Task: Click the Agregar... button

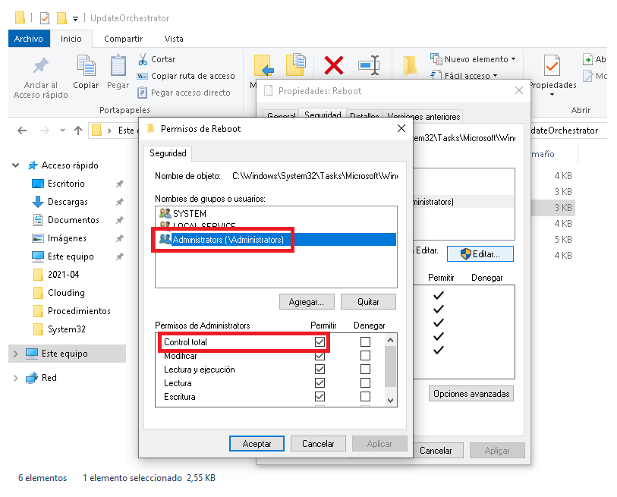Action: click(307, 302)
